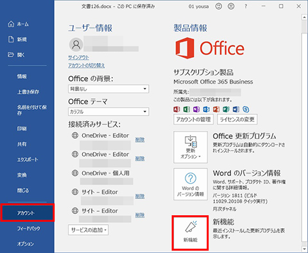The width and height of the screenshot is (308, 253).
Task: Click the 月次チャネル channel text
Action: pyautogui.click(x=225, y=209)
